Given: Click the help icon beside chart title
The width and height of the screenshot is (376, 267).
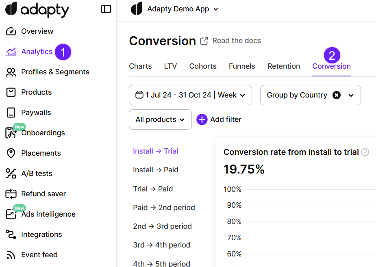Looking at the screenshot, I should click(365, 152).
